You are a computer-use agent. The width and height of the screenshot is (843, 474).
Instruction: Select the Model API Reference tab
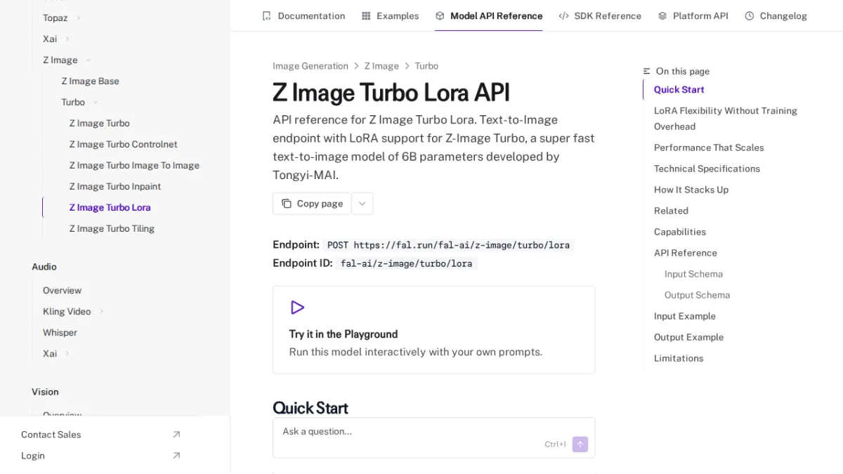click(x=489, y=15)
